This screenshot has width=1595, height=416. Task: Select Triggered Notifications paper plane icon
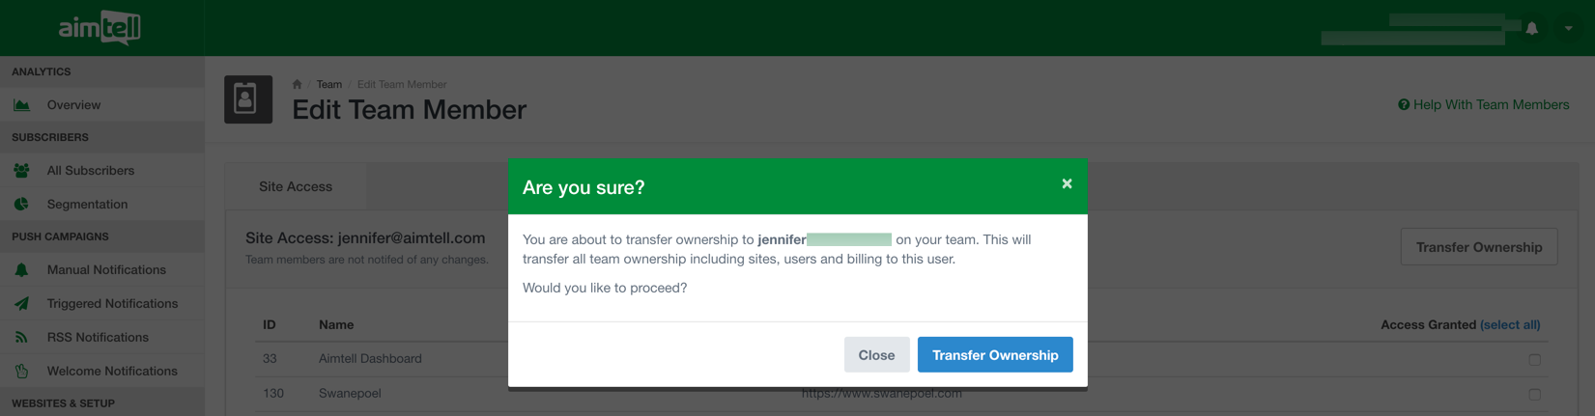click(21, 303)
